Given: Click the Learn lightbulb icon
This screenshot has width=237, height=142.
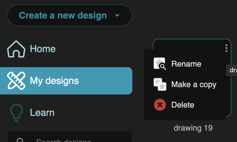Looking at the screenshot, I should tap(16, 113).
